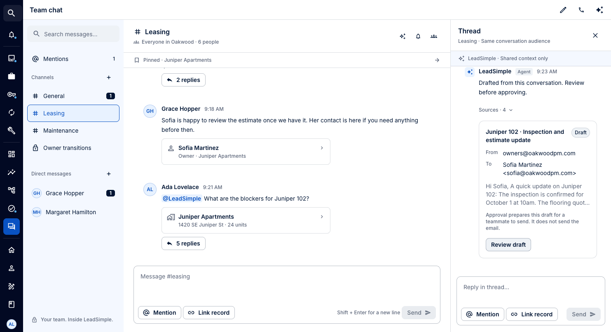611x332 pixels.
Task: Open the Sofia Martinez owner record card
Action: (246, 152)
